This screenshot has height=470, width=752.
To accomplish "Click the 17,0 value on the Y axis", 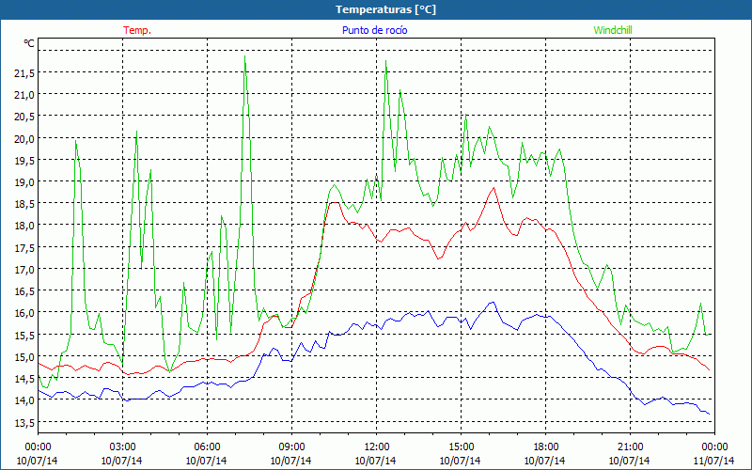I will coord(25,270).
